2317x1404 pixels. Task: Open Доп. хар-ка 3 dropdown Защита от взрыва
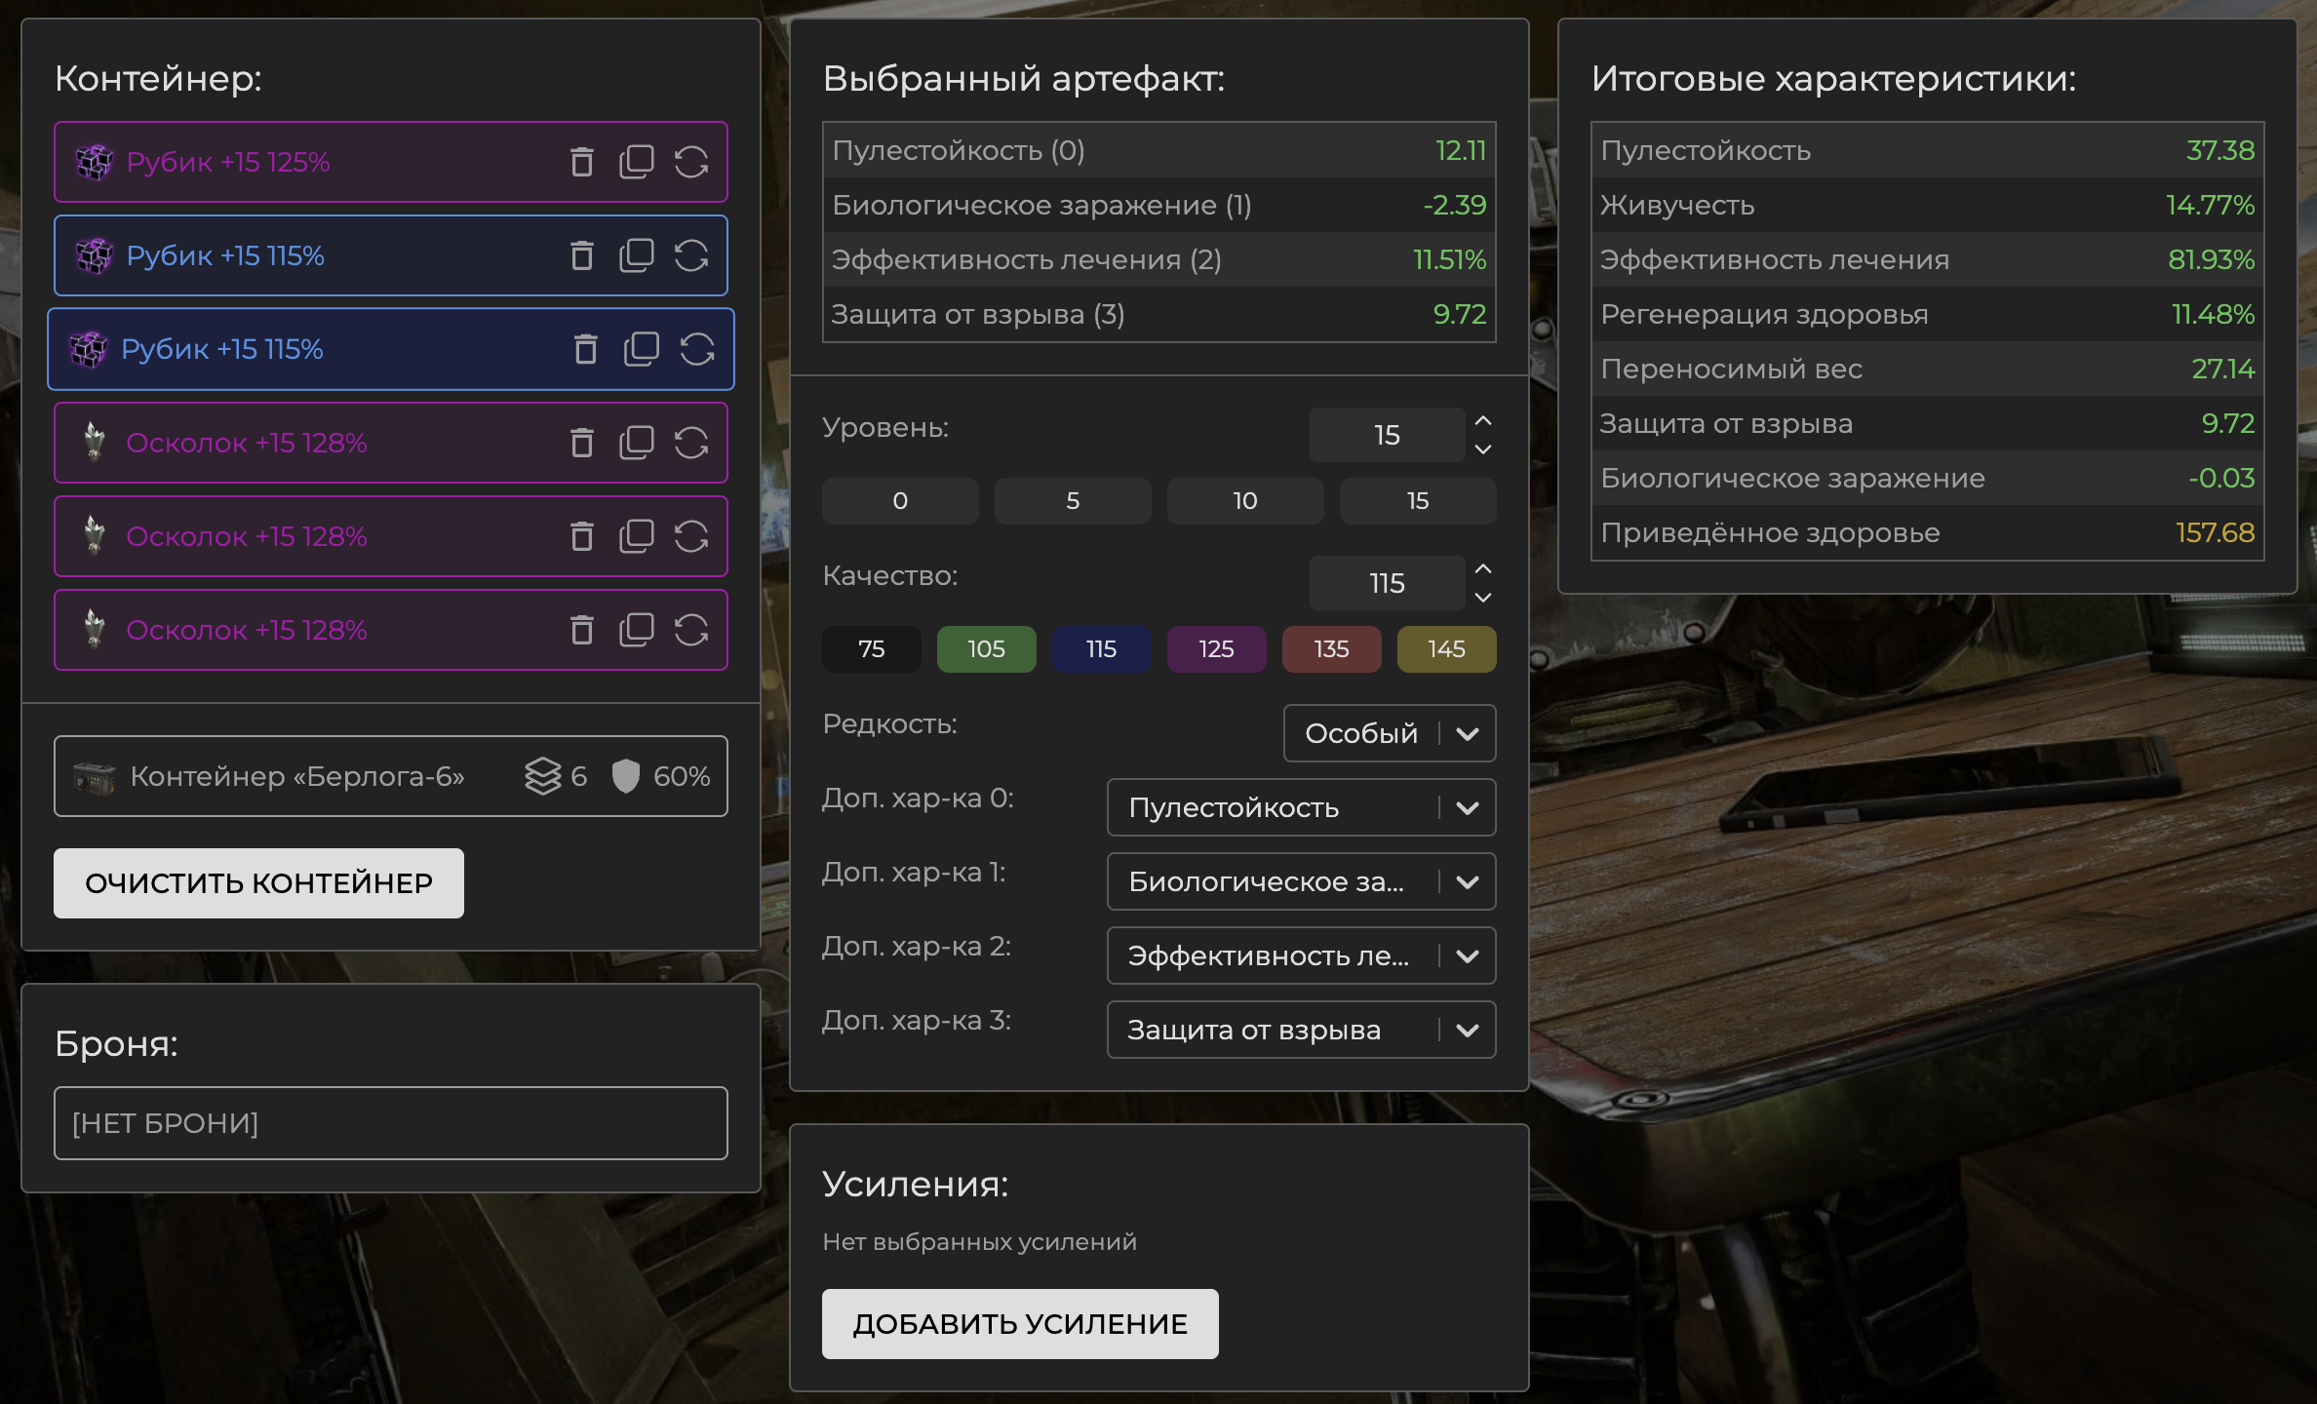point(1302,1030)
